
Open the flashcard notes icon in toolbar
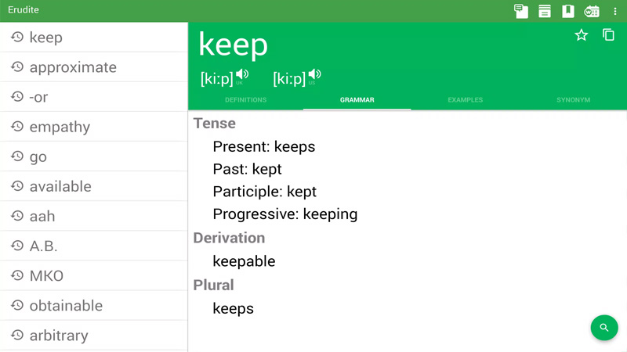(x=520, y=11)
